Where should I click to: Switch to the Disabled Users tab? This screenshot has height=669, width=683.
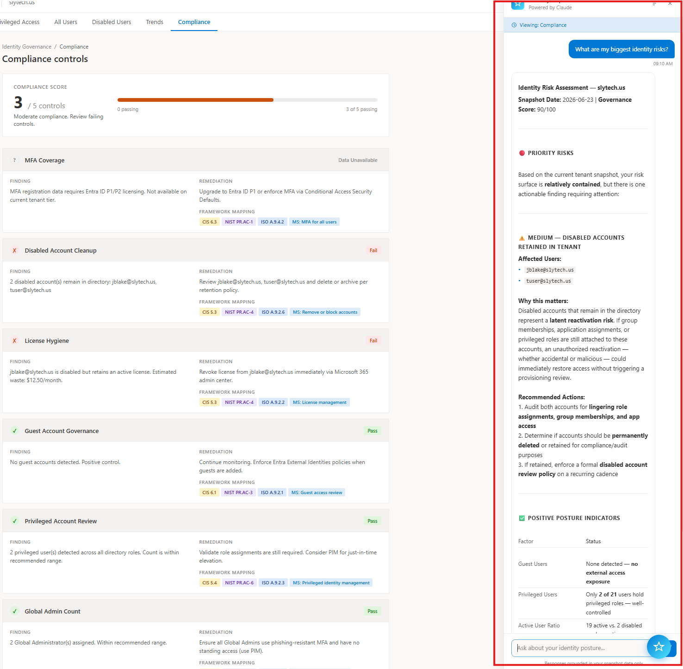pos(112,22)
